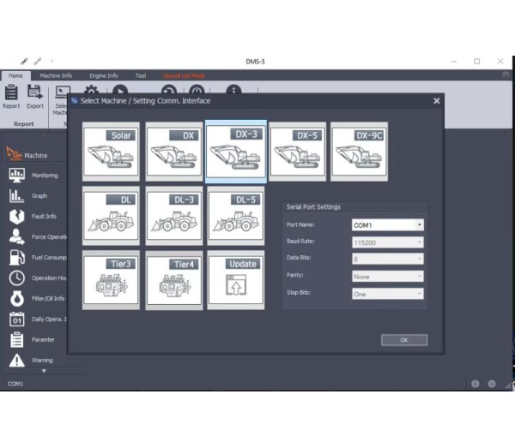Select the DX-9C excavator tile
The image size is (515, 448).
pyautogui.click(x=360, y=152)
